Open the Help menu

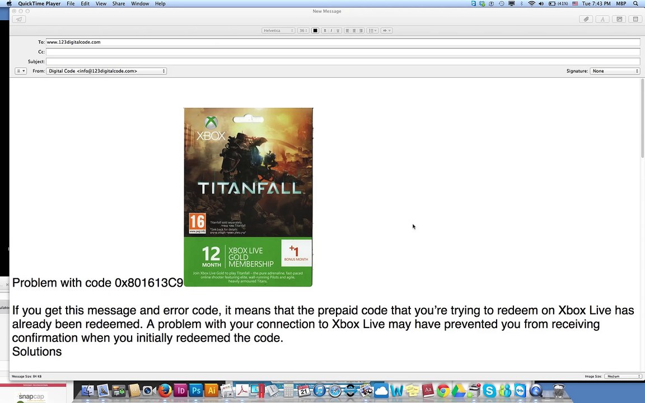(x=160, y=3)
